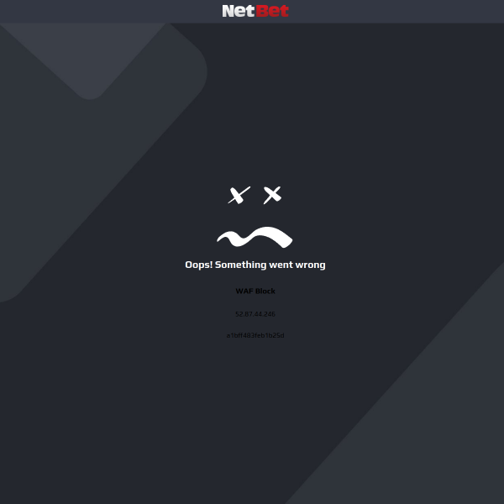Click the 'WAF Block' text
Screen dimensions: 504x504
point(255,291)
